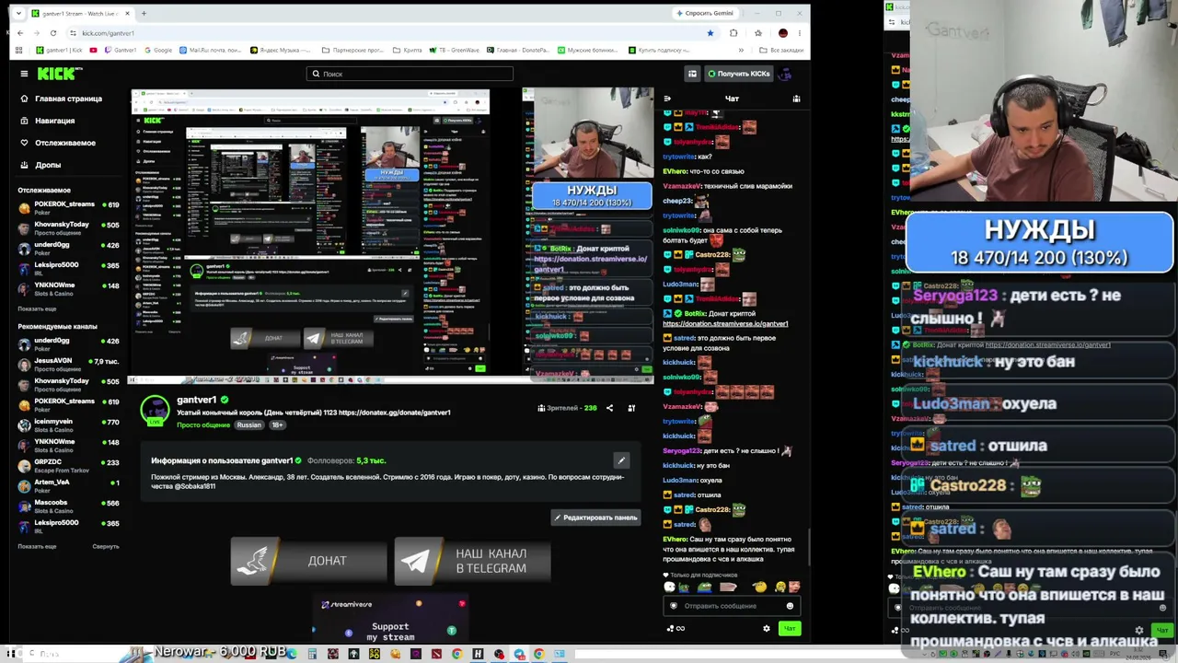Open a new Chrome tab
This screenshot has height=663, width=1178.
click(x=144, y=13)
